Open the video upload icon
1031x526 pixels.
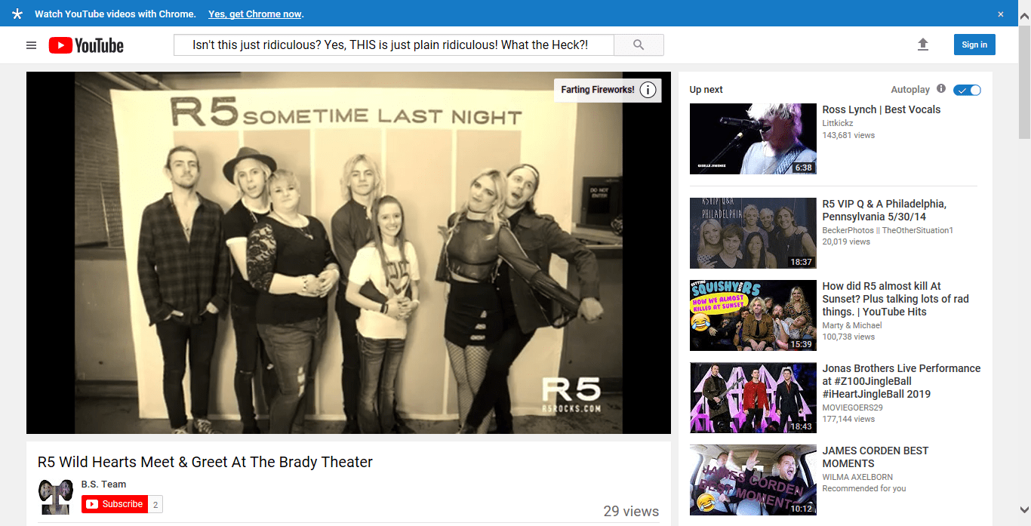click(x=922, y=45)
